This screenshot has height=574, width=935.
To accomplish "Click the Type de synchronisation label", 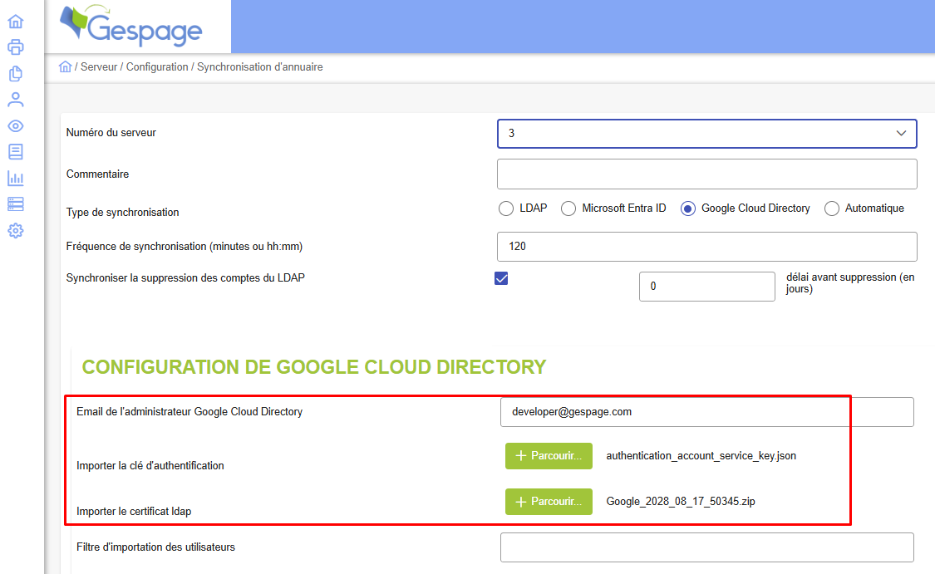I will coord(122,212).
